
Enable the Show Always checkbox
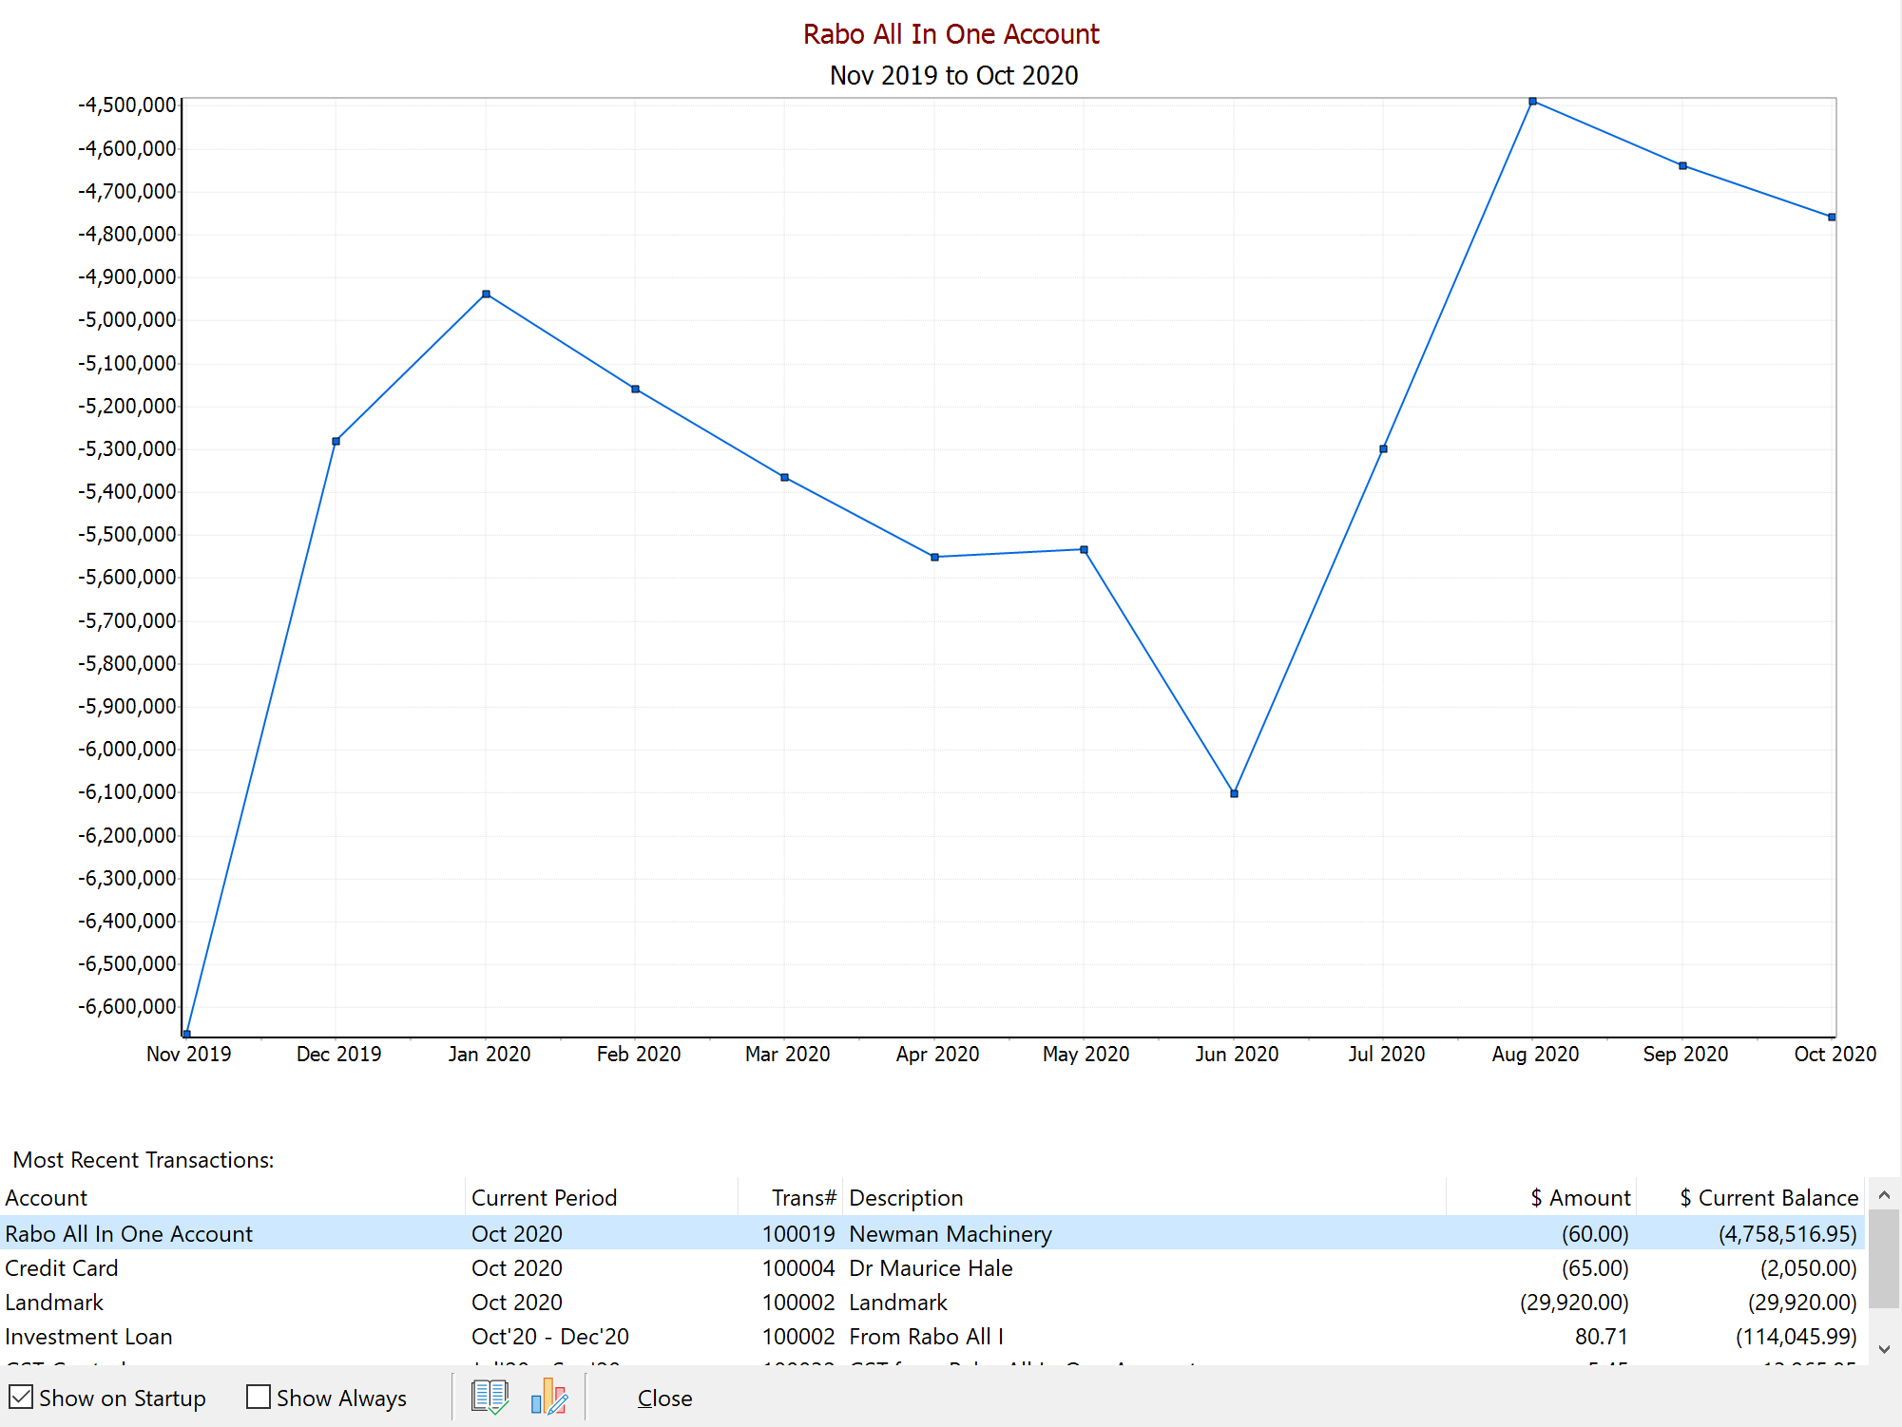[258, 1397]
